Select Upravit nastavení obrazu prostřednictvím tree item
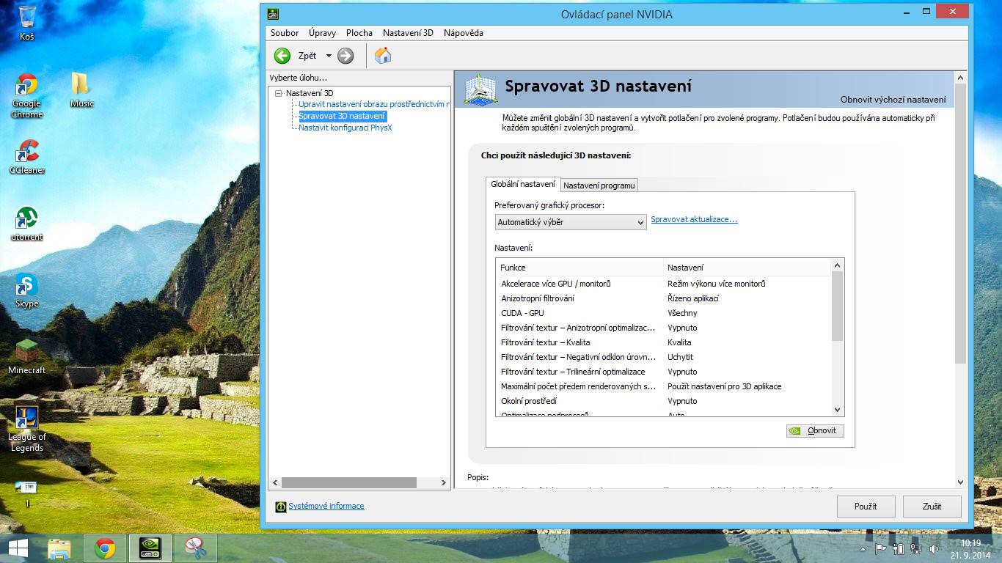This screenshot has width=1002, height=563. click(374, 104)
